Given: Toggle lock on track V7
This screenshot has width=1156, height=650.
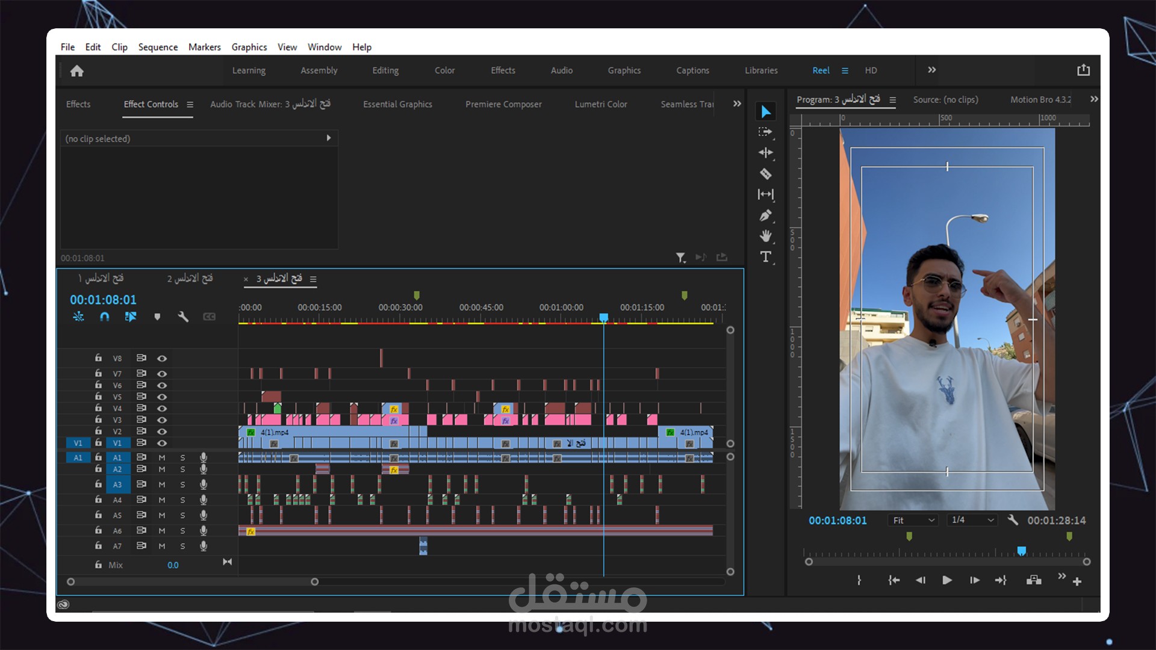Looking at the screenshot, I should pos(98,373).
